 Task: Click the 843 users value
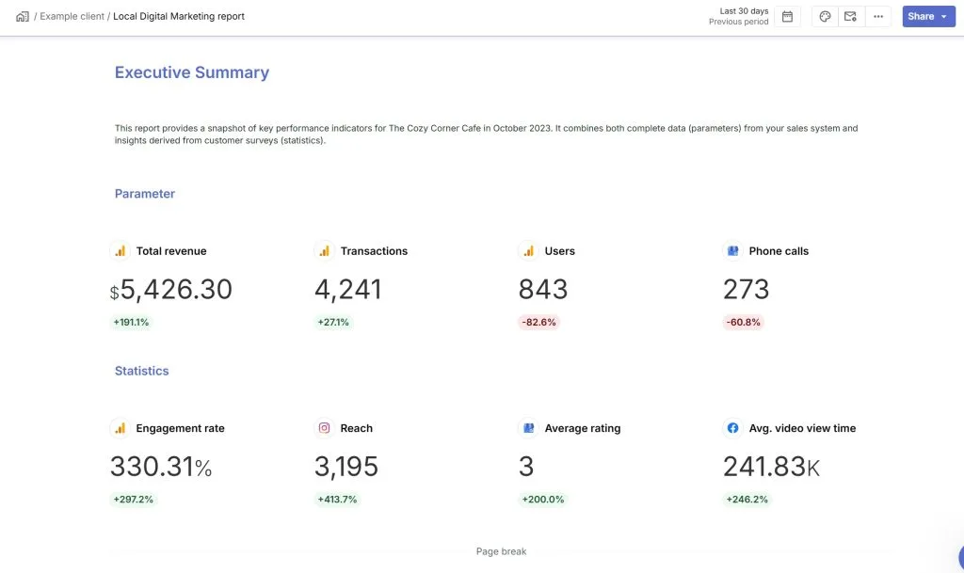(543, 289)
